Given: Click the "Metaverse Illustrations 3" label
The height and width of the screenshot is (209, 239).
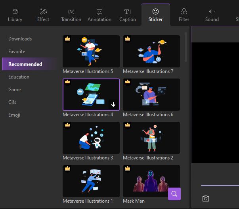Looking at the screenshot, I should click(x=88, y=157).
